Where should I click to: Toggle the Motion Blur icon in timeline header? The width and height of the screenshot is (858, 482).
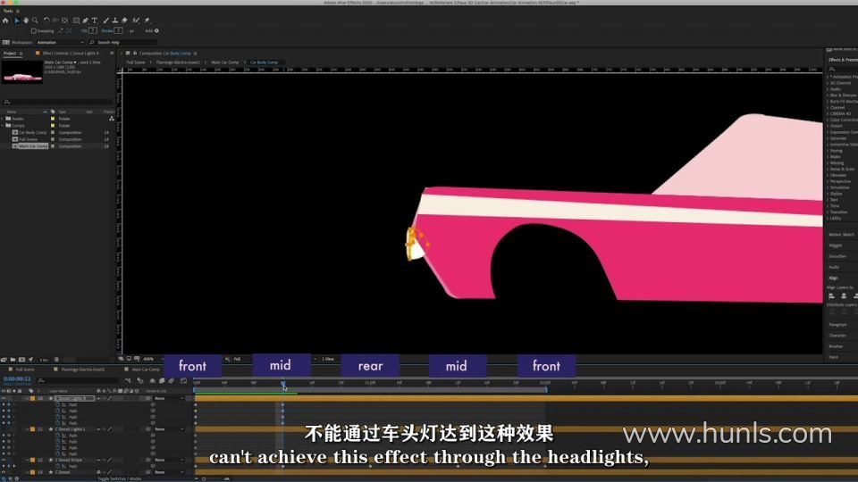(x=172, y=380)
